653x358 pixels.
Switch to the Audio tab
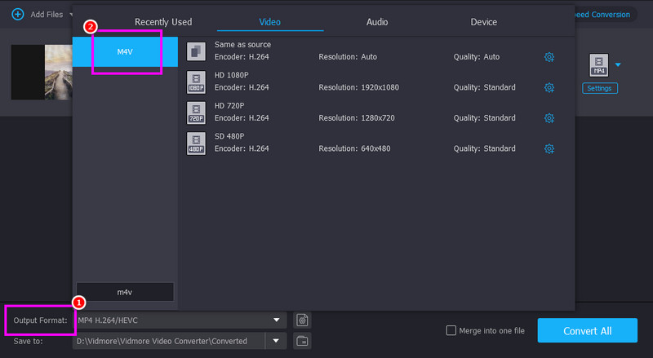[377, 22]
